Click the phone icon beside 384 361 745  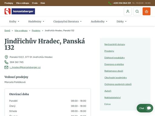[6, 62]
